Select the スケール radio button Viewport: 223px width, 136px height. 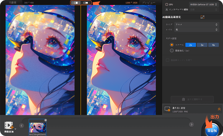coord(172,45)
